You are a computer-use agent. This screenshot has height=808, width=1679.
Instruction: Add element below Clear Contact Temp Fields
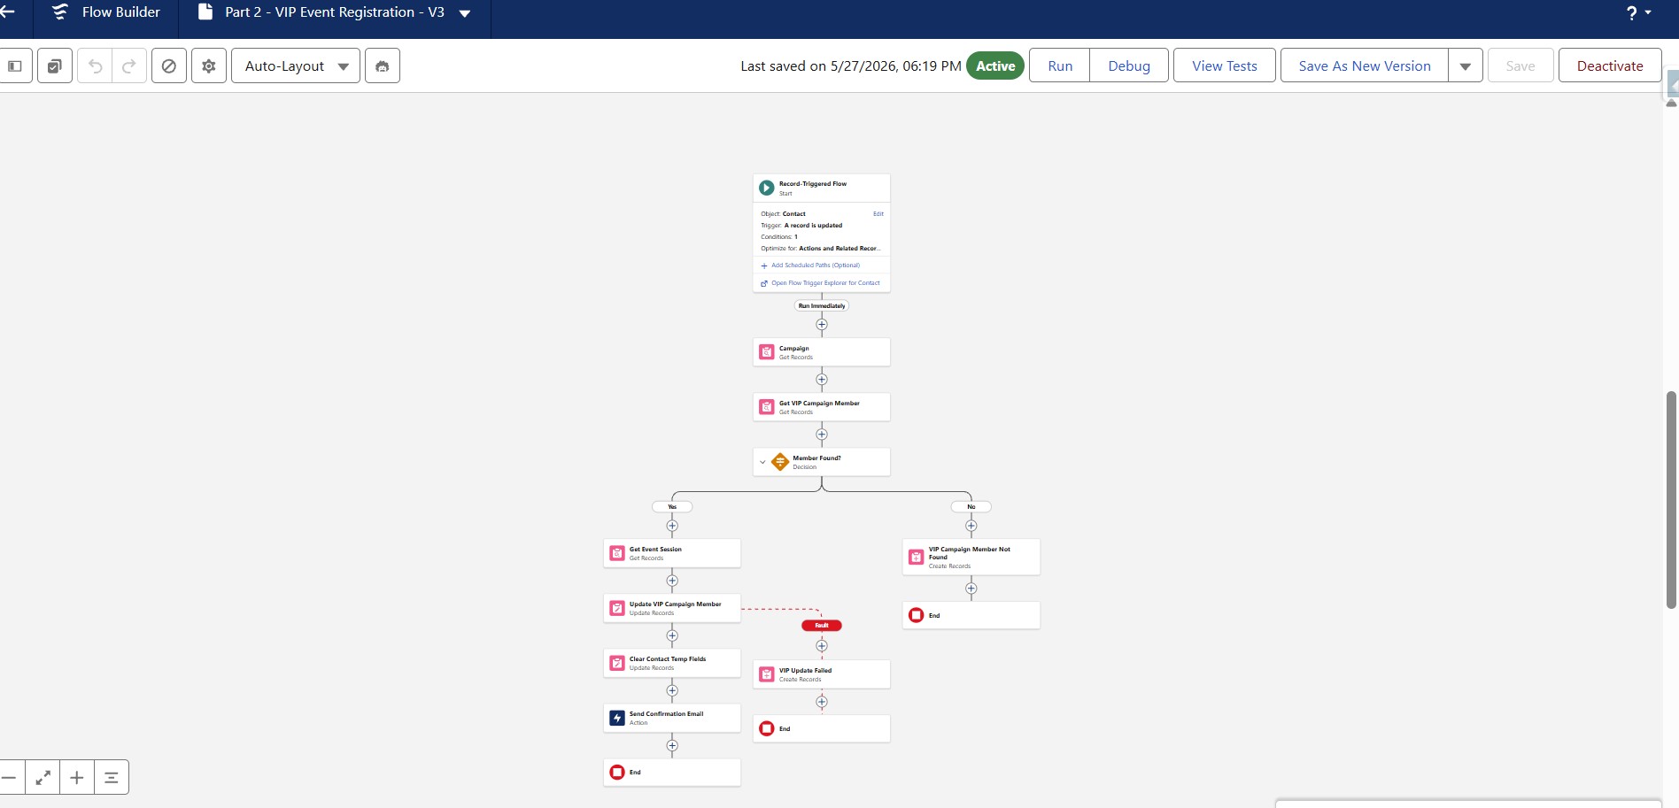pyautogui.click(x=672, y=690)
